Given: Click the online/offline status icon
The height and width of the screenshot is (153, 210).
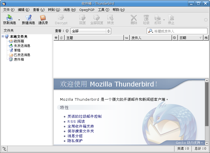Looking at the screenshot, I should point(4,149).
